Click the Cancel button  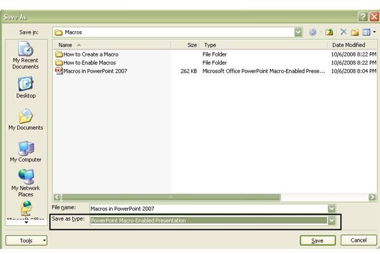[x=358, y=240]
